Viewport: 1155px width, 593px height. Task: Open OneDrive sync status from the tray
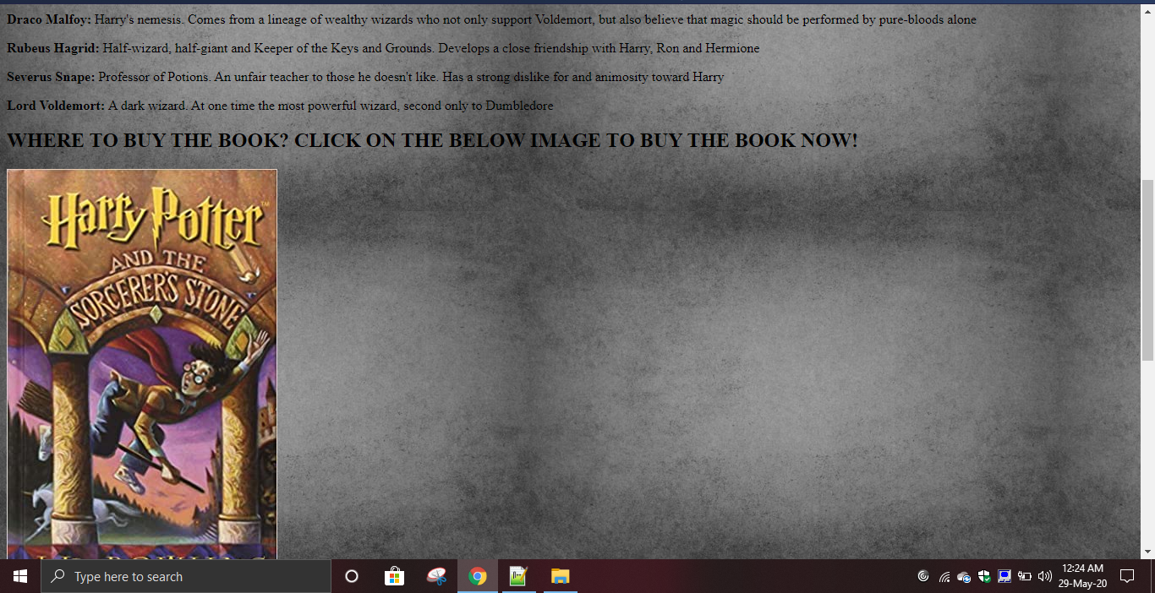point(964,576)
